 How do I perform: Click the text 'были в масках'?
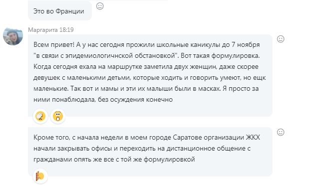click(x=197, y=88)
